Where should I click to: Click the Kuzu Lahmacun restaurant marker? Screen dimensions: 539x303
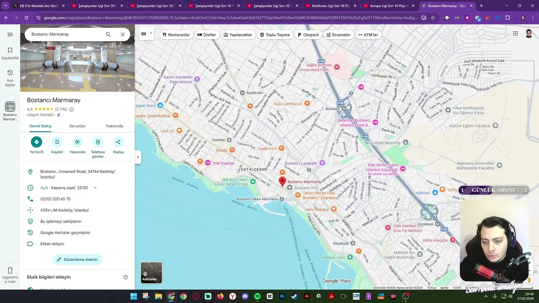(307, 104)
